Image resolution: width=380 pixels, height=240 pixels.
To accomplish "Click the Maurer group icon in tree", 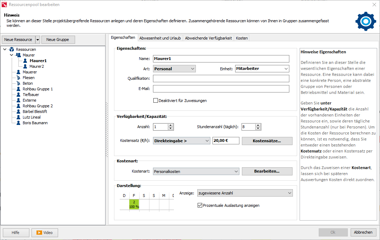I will (x=18, y=55).
